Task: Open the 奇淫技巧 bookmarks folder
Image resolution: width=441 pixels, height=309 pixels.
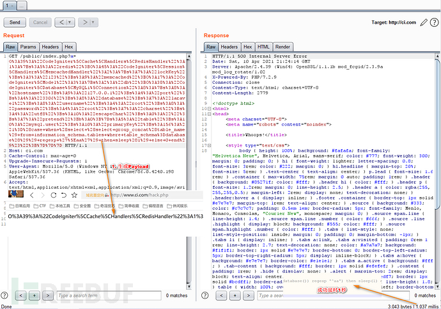Action: click(105, 206)
